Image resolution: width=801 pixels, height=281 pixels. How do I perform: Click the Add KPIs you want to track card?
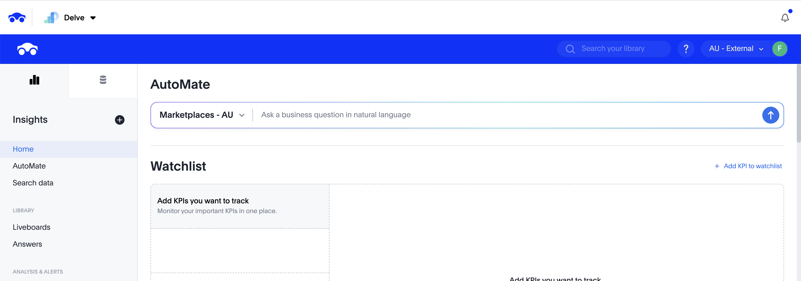240,206
